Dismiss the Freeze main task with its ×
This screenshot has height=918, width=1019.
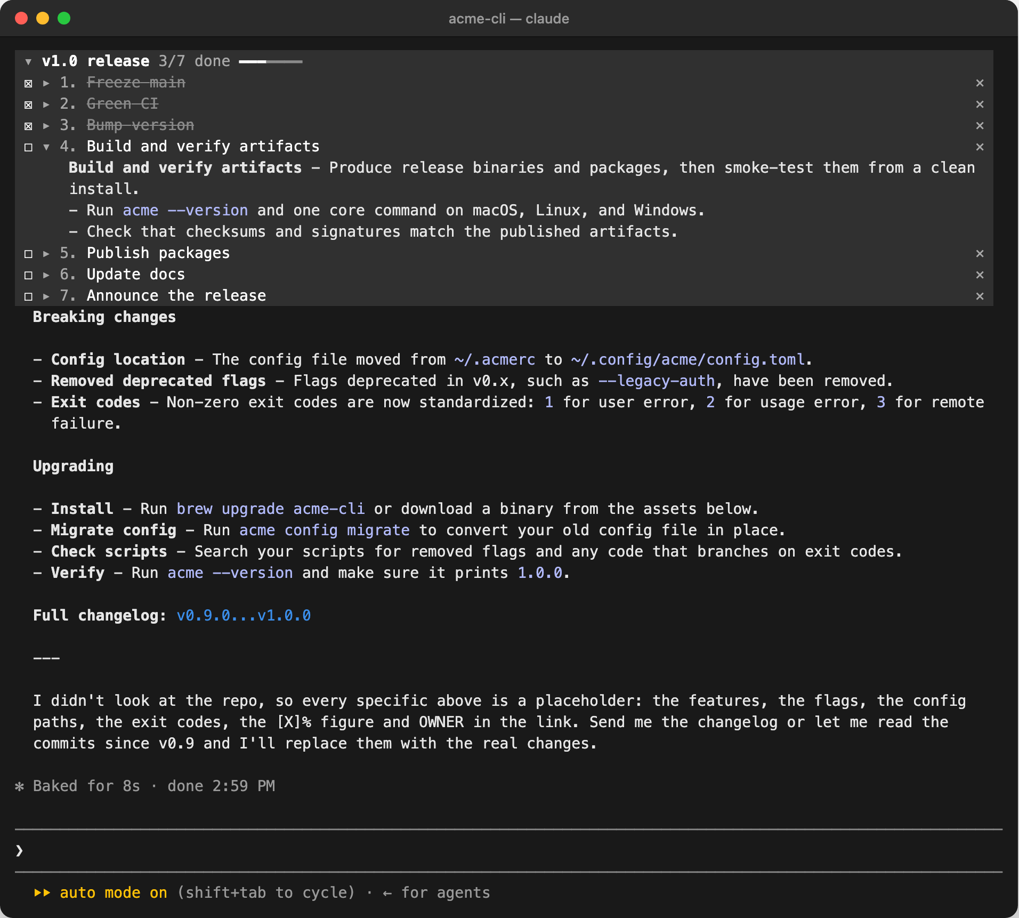tap(980, 83)
